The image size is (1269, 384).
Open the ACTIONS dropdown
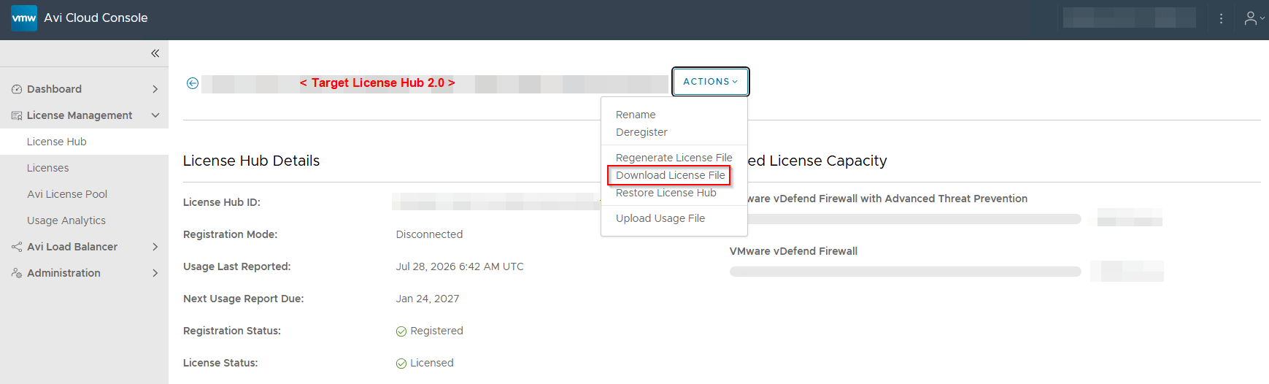(x=710, y=82)
